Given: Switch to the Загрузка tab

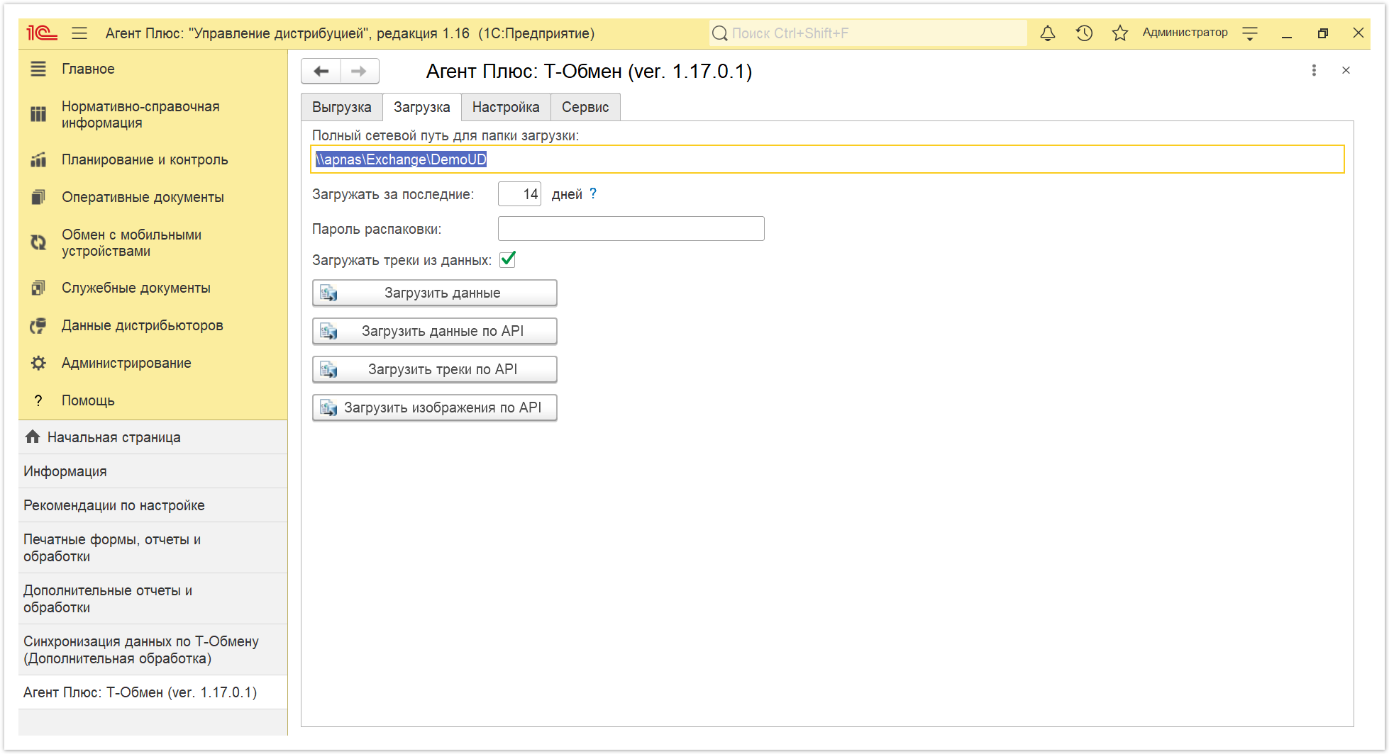Looking at the screenshot, I should click(x=422, y=107).
